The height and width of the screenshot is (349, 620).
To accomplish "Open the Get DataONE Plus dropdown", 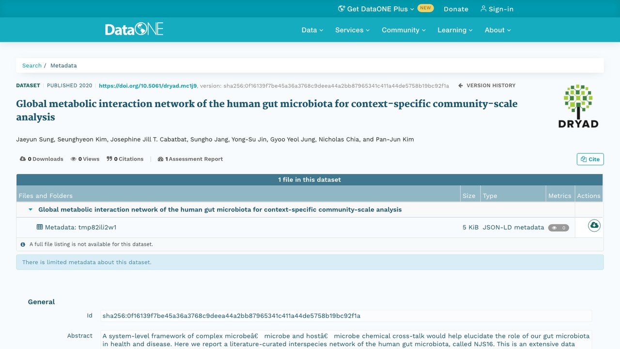I will pos(376,9).
